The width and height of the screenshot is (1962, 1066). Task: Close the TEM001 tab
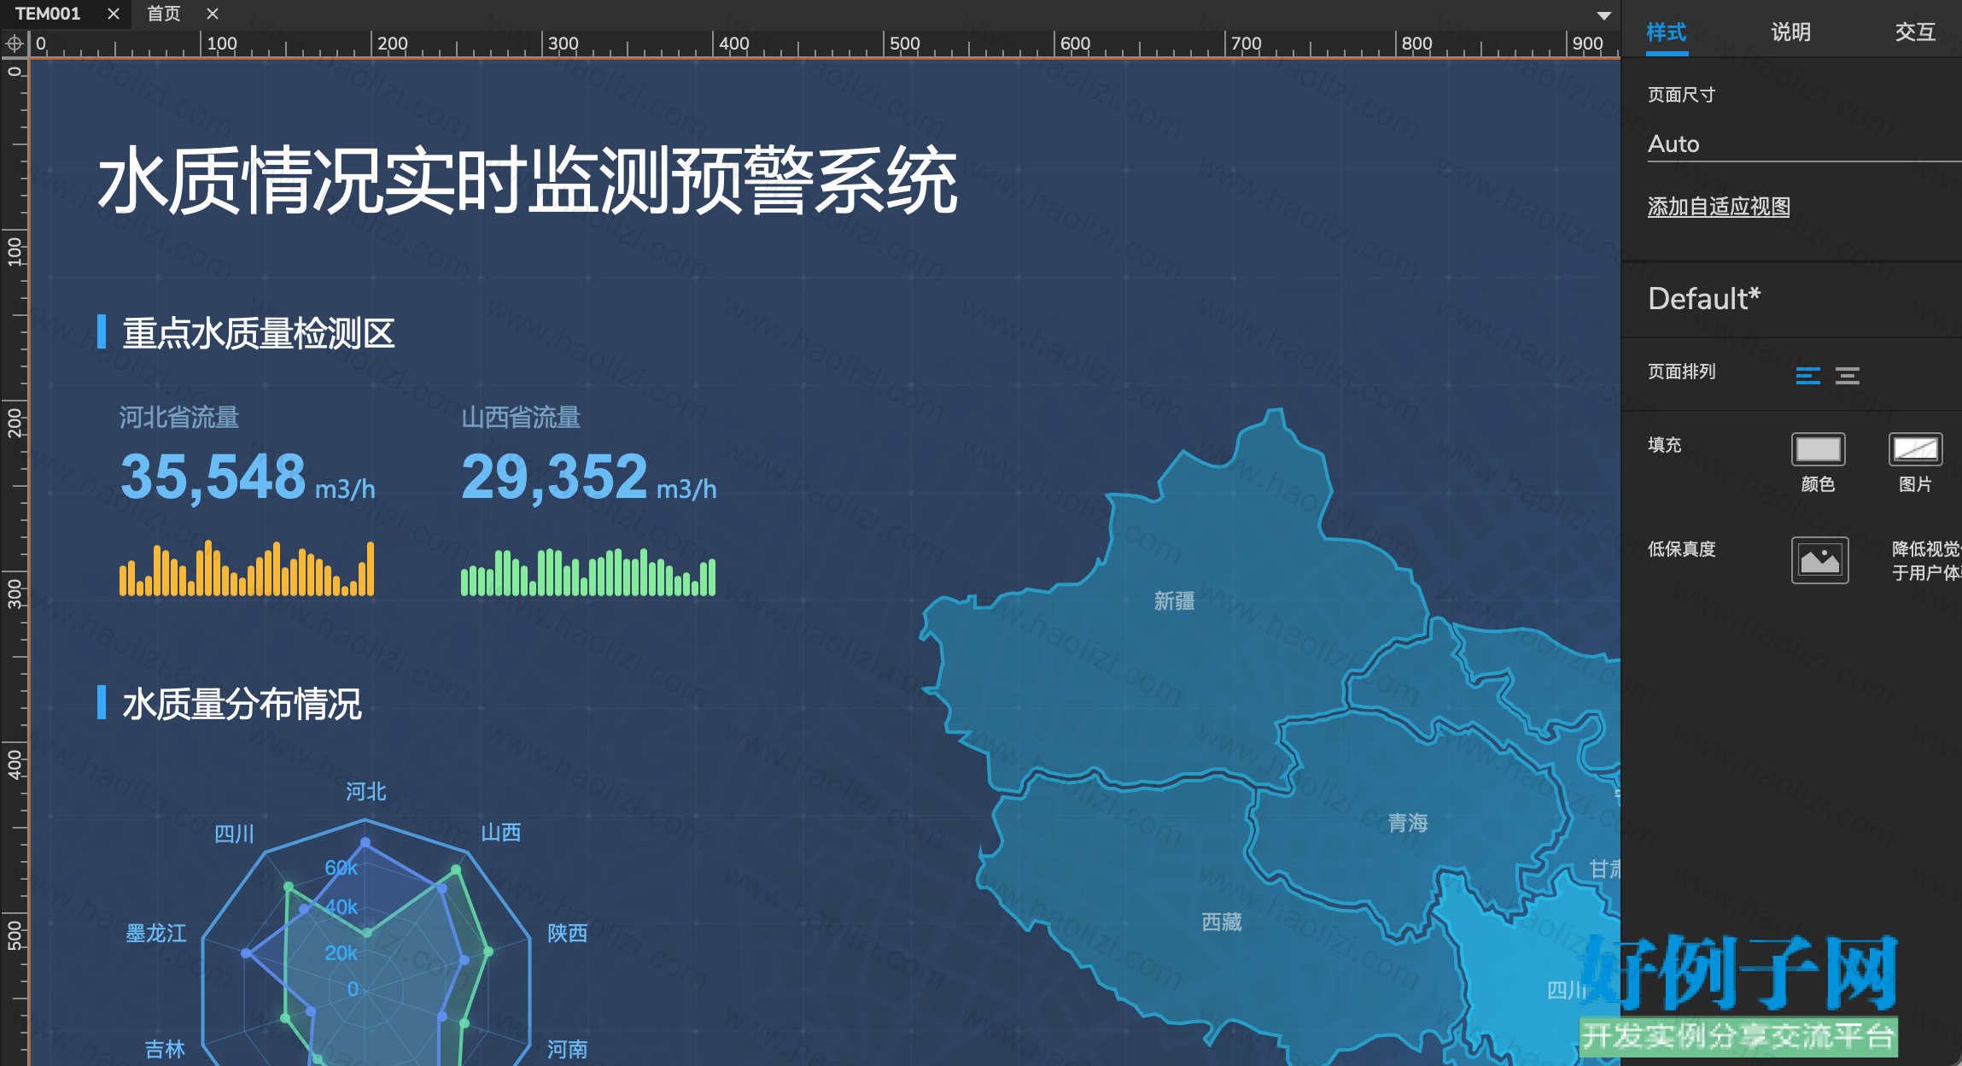point(113,14)
